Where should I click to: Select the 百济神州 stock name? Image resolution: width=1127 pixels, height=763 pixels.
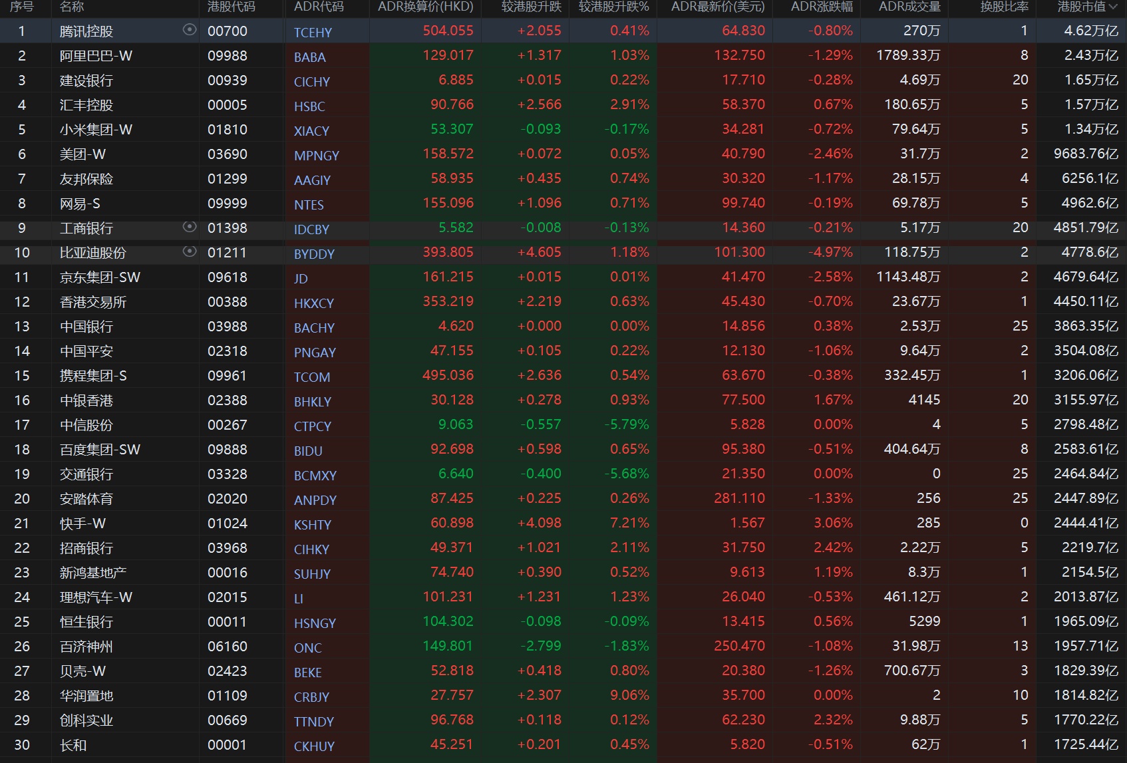pyautogui.click(x=86, y=647)
